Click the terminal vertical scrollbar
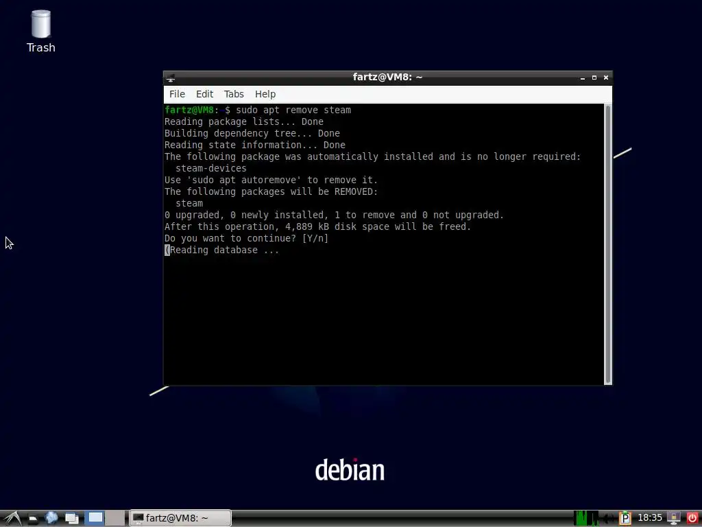Viewport: 702px width, 527px height. coord(608,244)
